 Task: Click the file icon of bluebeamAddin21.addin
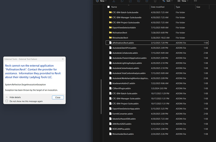coord(110,83)
